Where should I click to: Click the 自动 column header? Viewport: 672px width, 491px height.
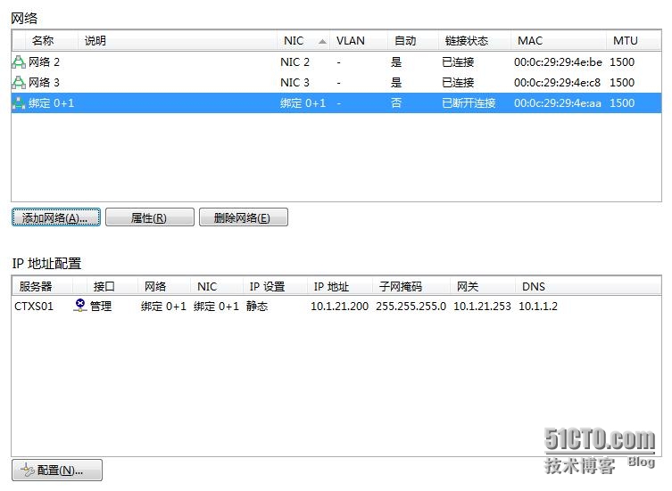(x=412, y=41)
